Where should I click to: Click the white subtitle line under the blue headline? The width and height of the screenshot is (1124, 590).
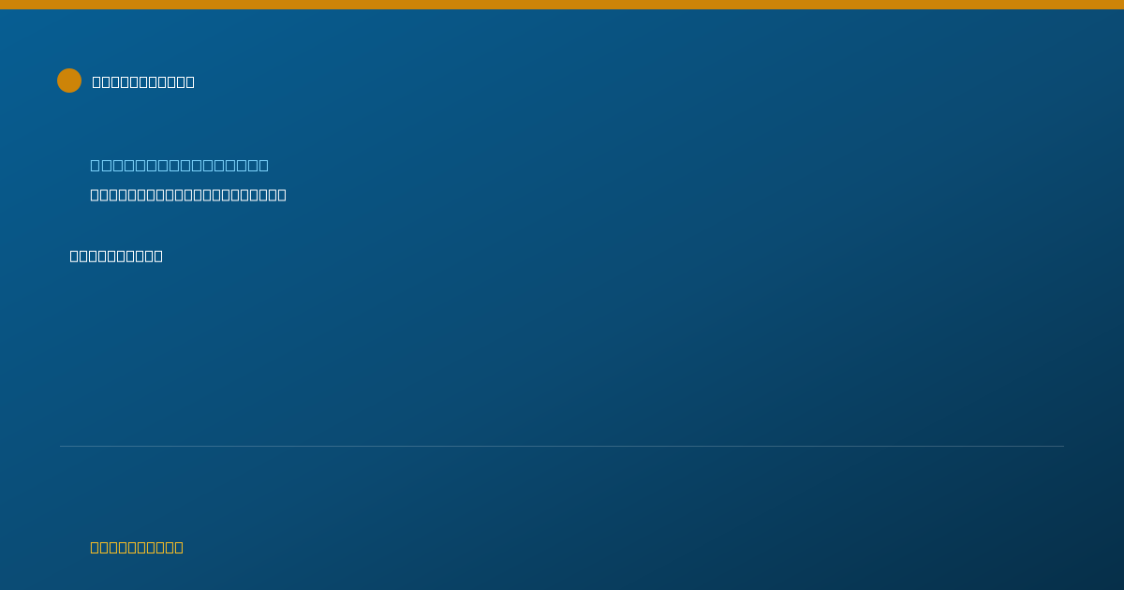[x=188, y=195]
